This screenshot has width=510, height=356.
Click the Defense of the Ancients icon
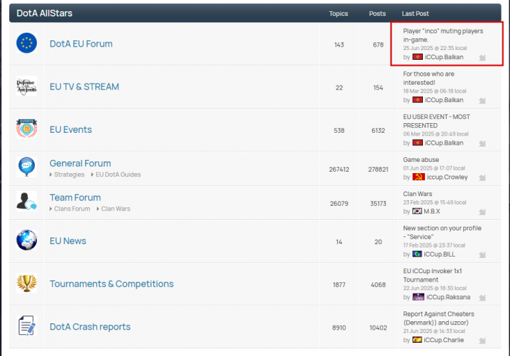coord(26,86)
